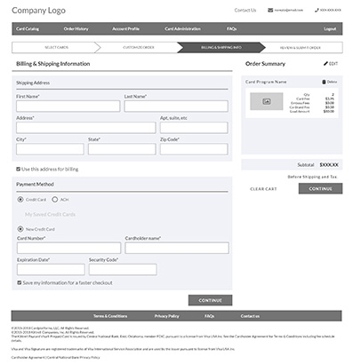Click Continue button under Order Summary
Viewport: 353px width, 364px height.
[320, 188]
